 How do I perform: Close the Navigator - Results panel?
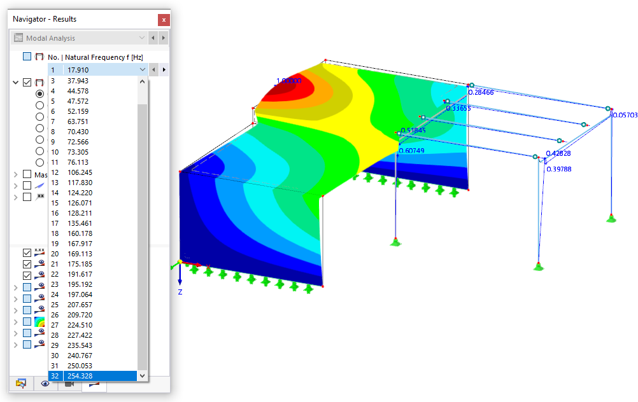tap(164, 20)
